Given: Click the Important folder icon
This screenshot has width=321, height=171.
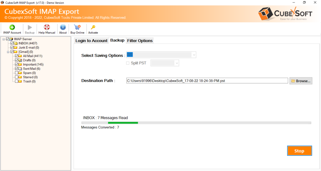Looking at the screenshot, I should coord(20,65).
